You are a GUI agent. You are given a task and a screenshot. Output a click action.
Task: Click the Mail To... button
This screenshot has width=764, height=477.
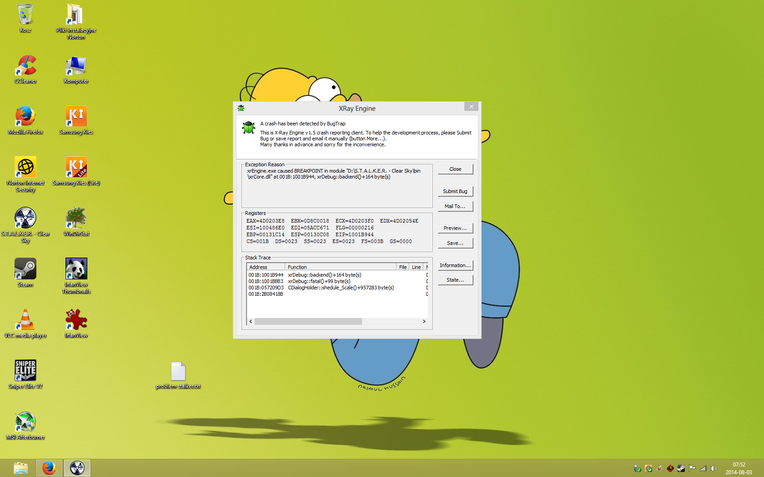pos(455,206)
